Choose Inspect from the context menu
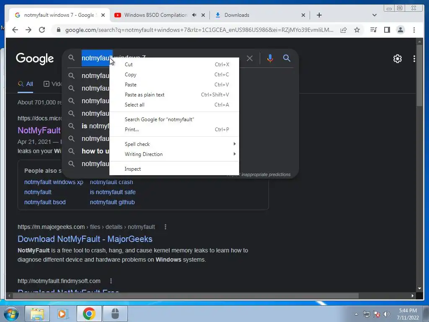The width and height of the screenshot is (429, 322). 174,169
